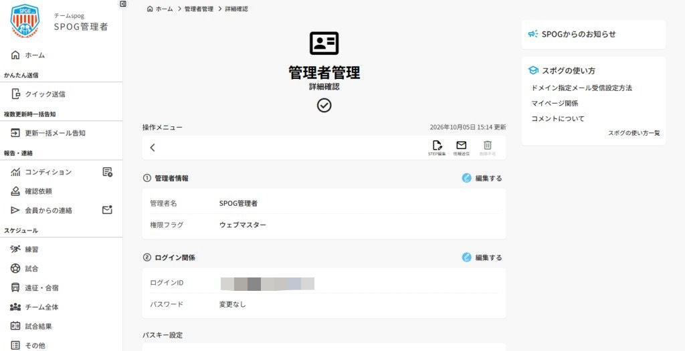This screenshot has width=685, height=351.
Task: Click the ウェブマスター permission value
Action: coord(242,225)
